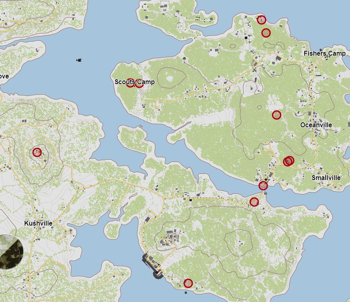
Task: Select the red marker on the south coast
Action: tap(188, 283)
